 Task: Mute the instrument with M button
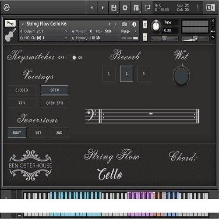click(145, 37)
